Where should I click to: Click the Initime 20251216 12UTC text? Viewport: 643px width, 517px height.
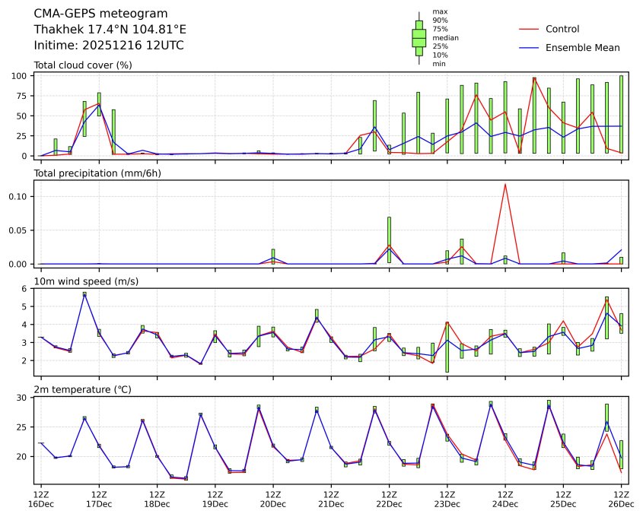coord(109,46)
